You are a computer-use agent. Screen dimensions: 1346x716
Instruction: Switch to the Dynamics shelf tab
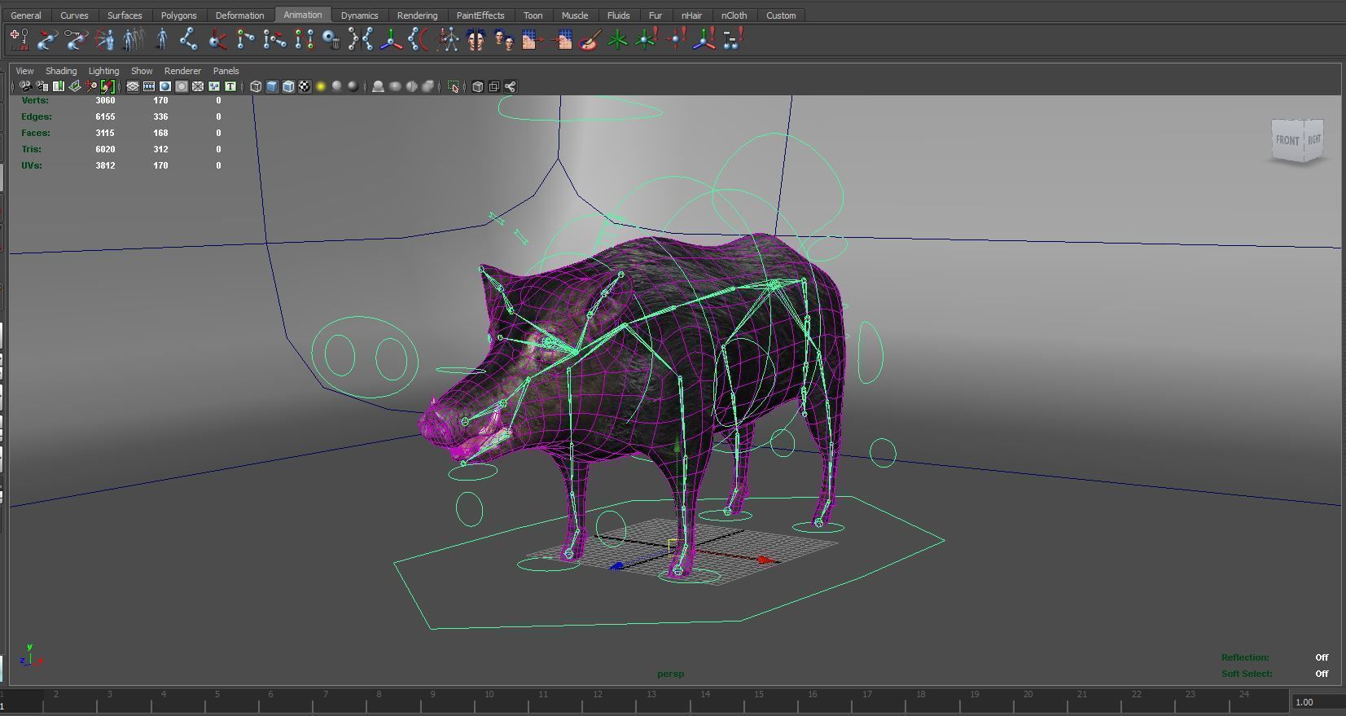point(359,15)
